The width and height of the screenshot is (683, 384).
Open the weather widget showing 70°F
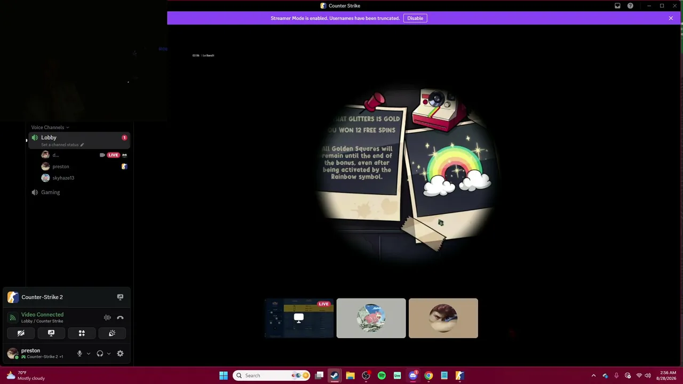[25, 375]
